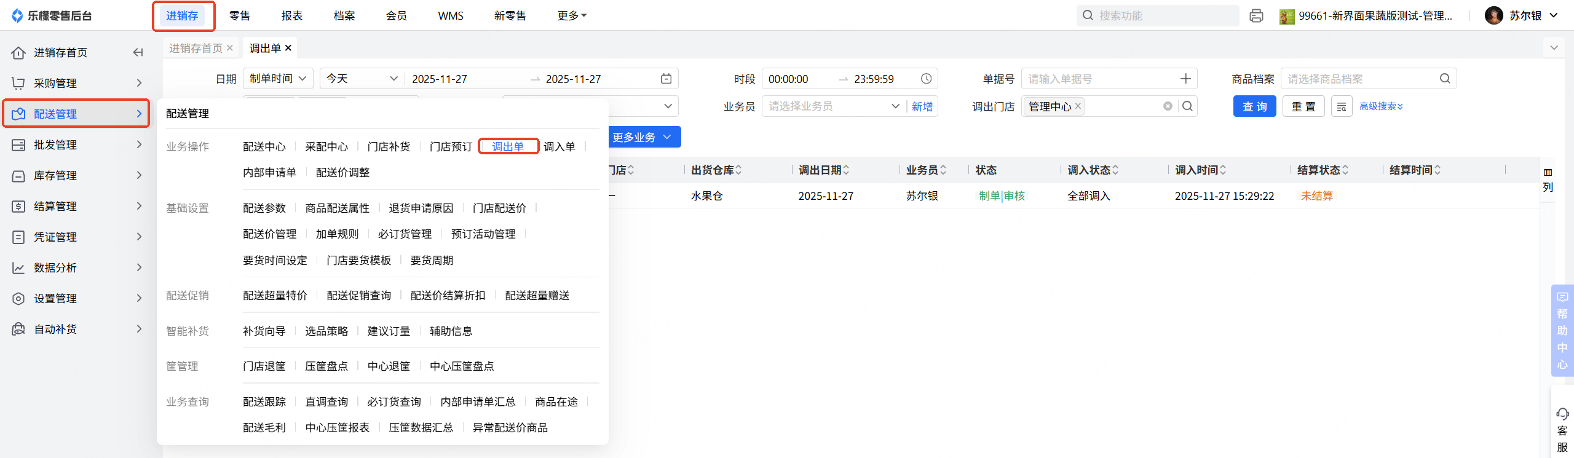Click the 新增 link next to 业务员
Screen dimensions: 1574x458
[922, 106]
